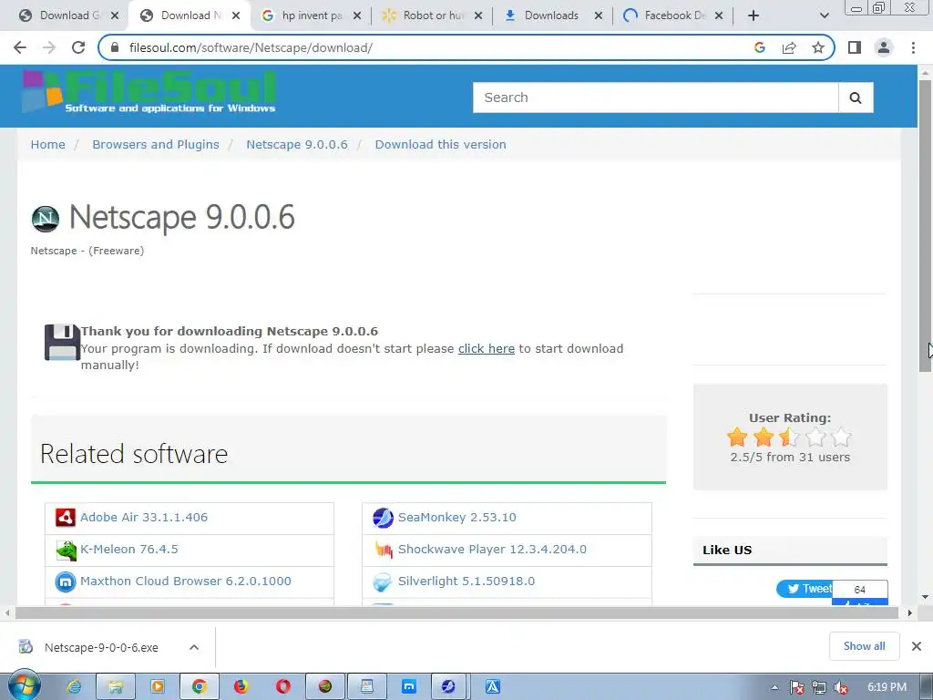Launch Internet Explorer from the taskbar
The image size is (933, 700).
coord(75,687)
